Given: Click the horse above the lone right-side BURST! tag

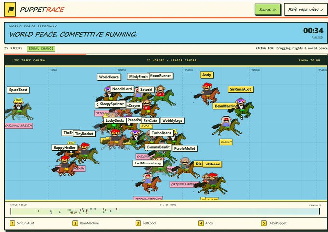Looking at the screenshot, I should (x=227, y=126).
